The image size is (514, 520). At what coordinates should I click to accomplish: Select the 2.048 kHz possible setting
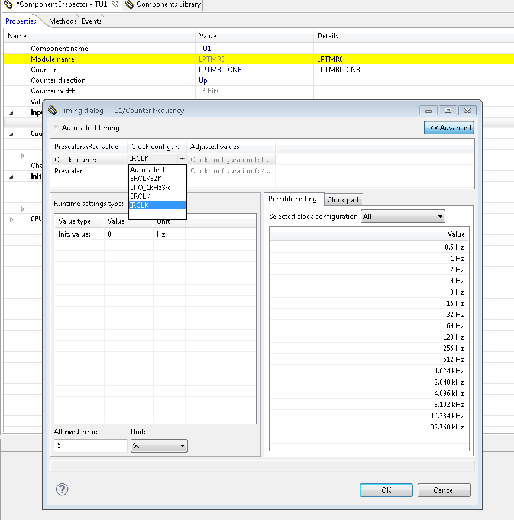(x=370, y=382)
